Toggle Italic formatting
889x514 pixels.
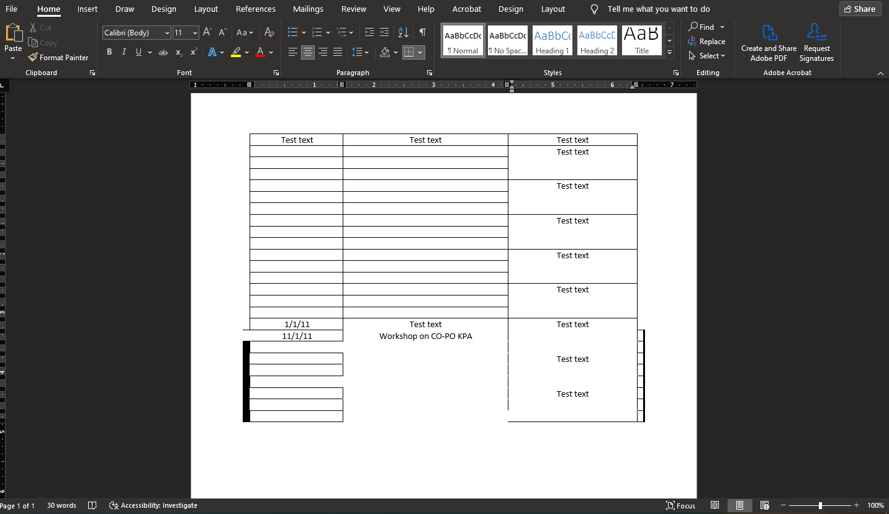pos(124,52)
